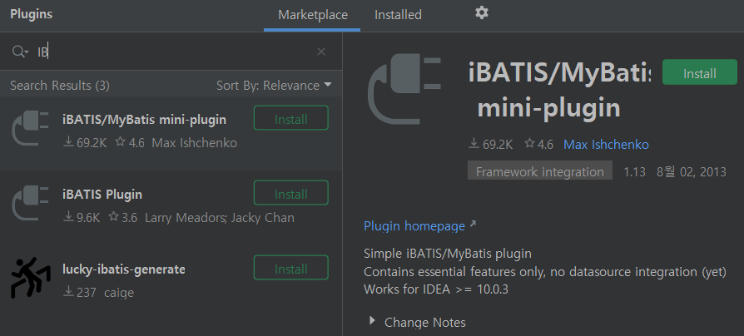Select lucky-ibatis-generate list entry
Screen dimensions: 744x336
[x=171, y=284]
